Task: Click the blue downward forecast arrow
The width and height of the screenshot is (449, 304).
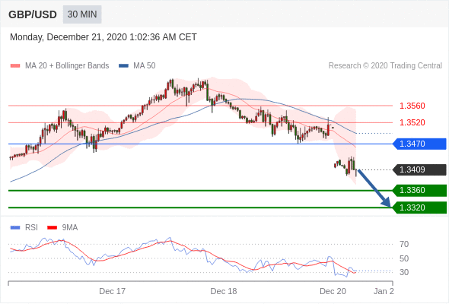Action: (x=374, y=188)
